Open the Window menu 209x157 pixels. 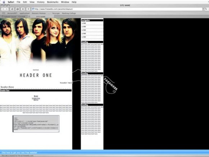point(65,2)
